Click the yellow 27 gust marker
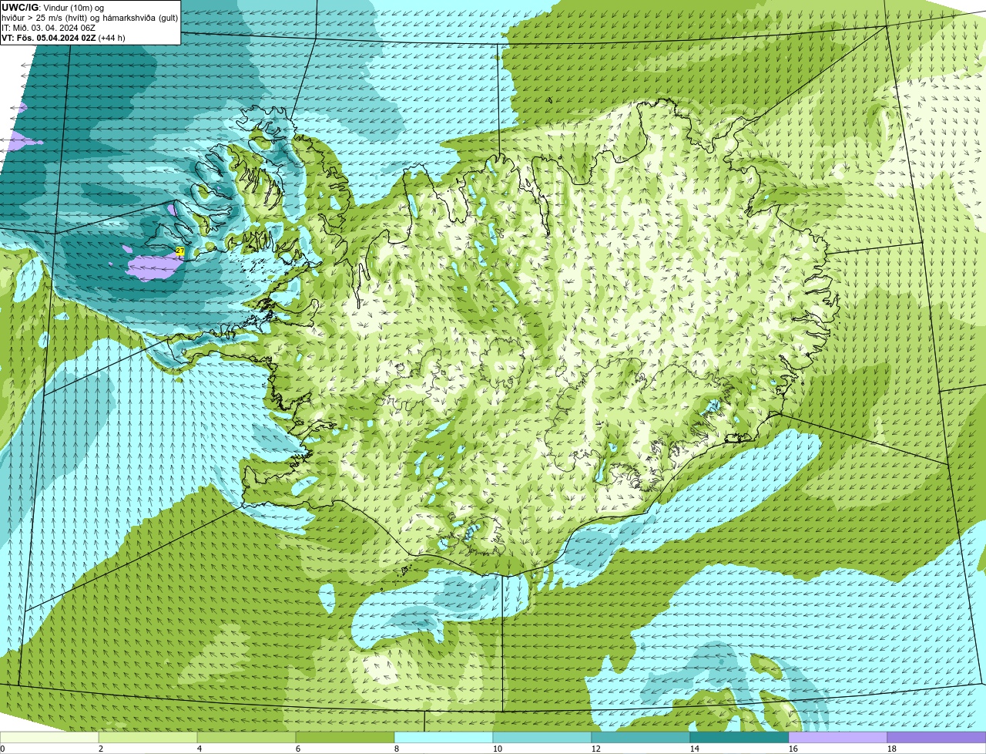This screenshot has width=986, height=754. (x=180, y=251)
